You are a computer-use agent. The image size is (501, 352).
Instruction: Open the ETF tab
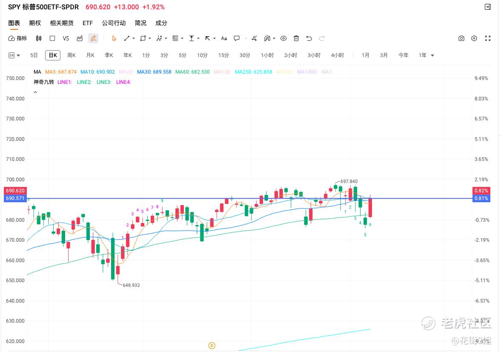(x=88, y=23)
